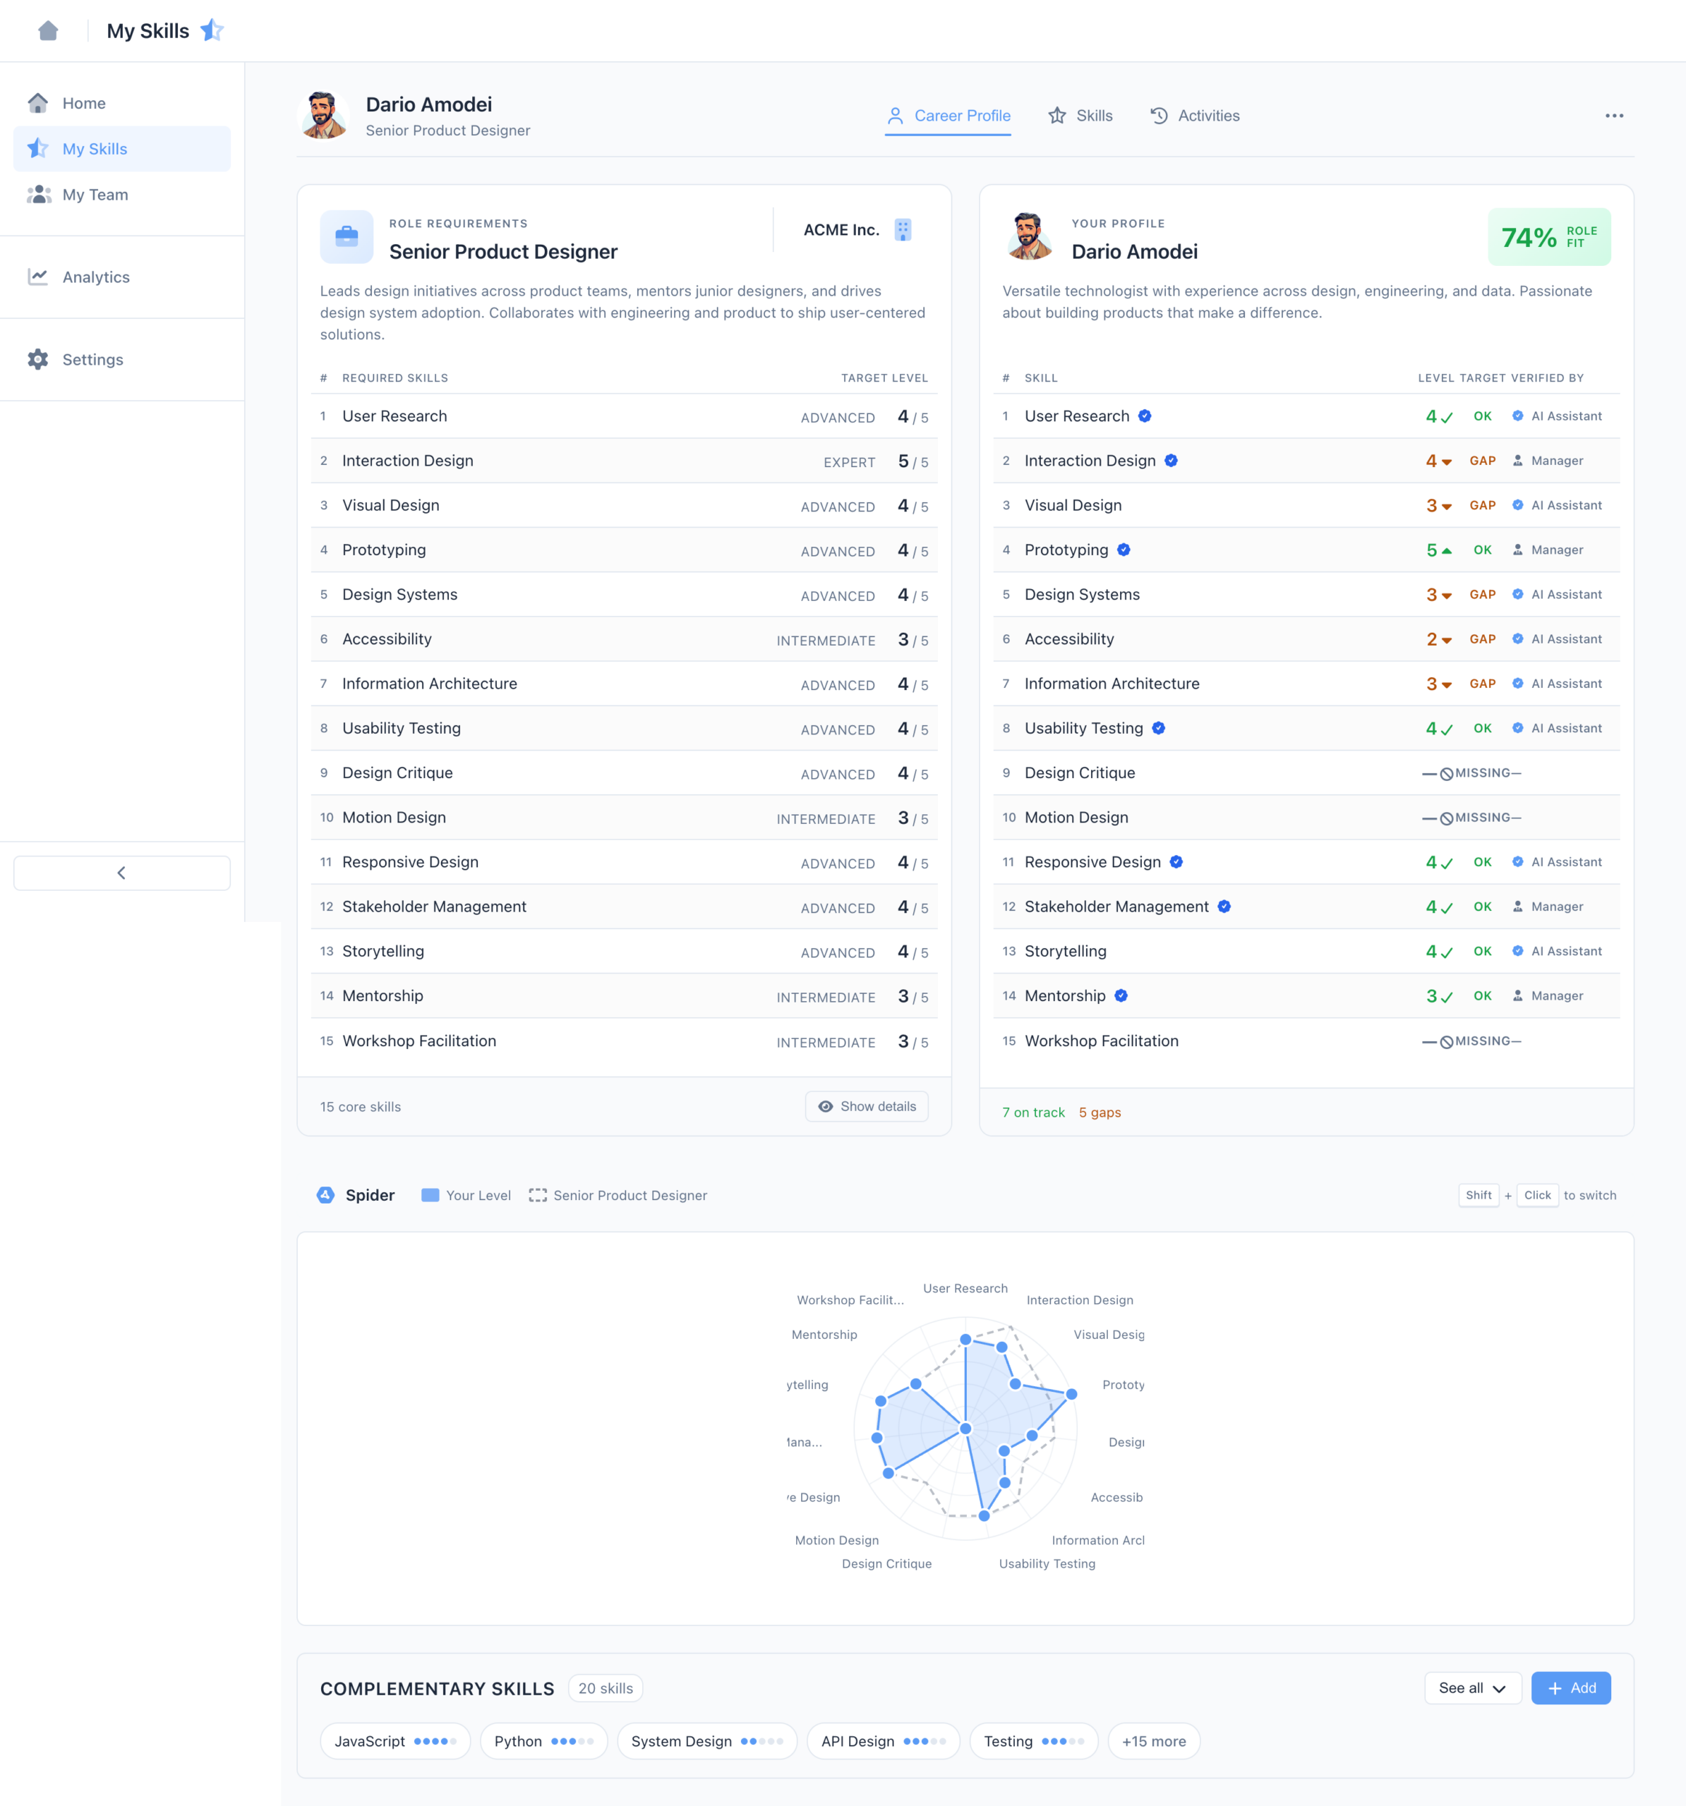Click Show details button with eye icon

coord(867,1106)
